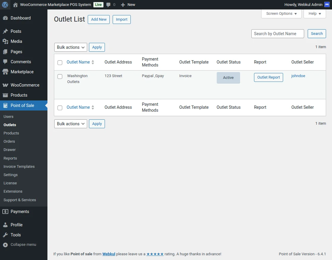332x260 pixels.
Task: Open the Extensions submenu item
Action: pyautogui.click(x=13, y=191)
